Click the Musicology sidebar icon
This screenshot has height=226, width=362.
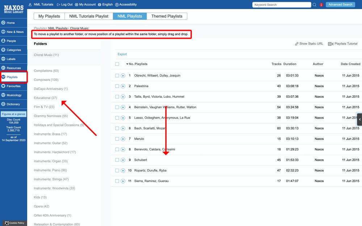point(3,95)
